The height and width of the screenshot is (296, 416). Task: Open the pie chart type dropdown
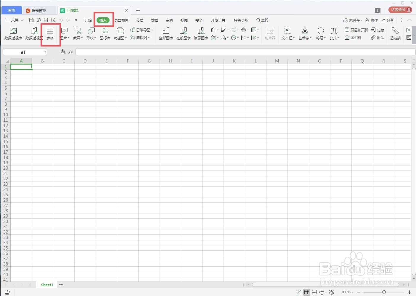[235, 38]
